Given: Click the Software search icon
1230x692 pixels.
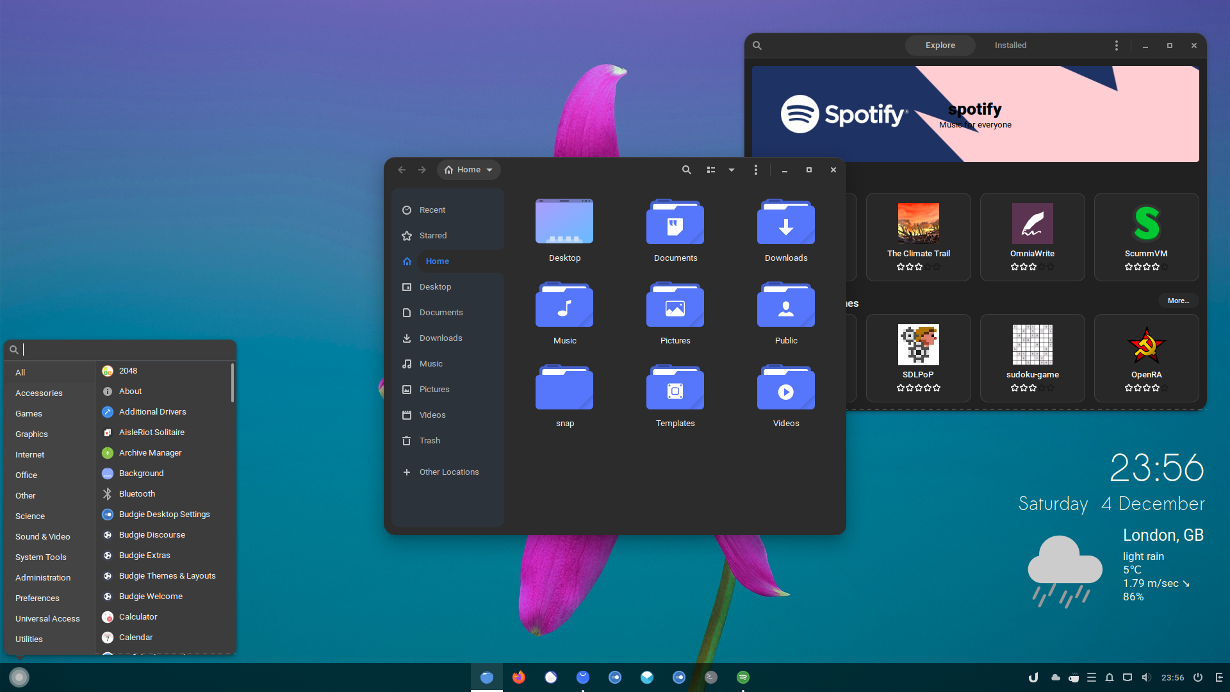Looking at the screenshot, I should [757, 45].
